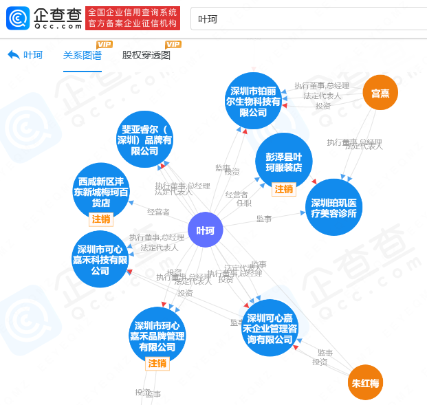Click 监事 label near 朱红梅
The image size is (427, 405).
[325, 353]
